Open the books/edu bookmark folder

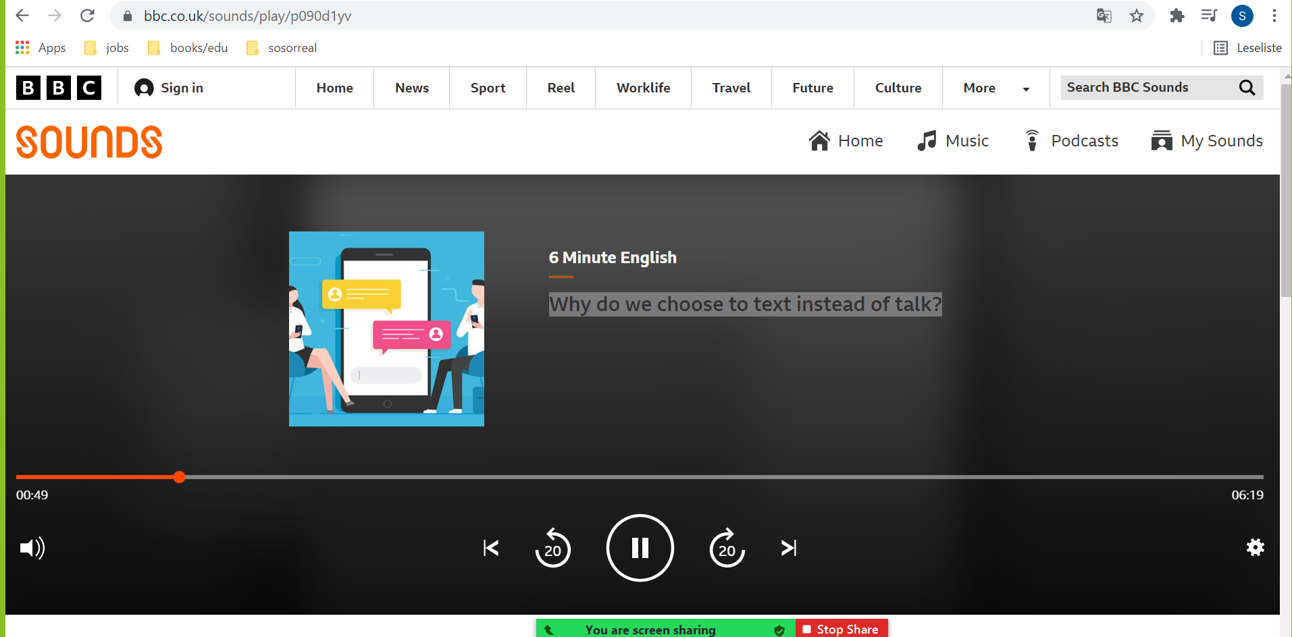pos(187,48)
